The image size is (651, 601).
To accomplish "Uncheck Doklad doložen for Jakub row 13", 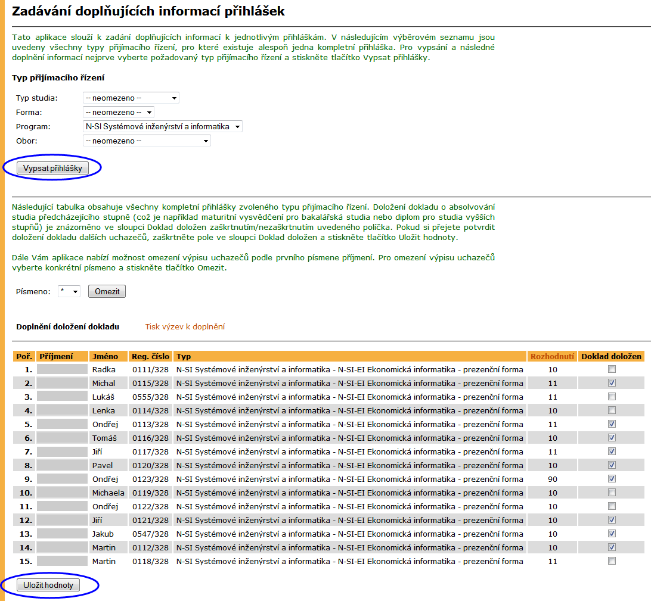I will (x=612, y=533).
